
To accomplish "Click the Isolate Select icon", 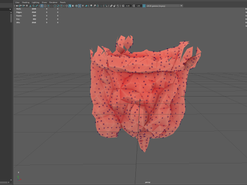I will [x=105, y=6].
